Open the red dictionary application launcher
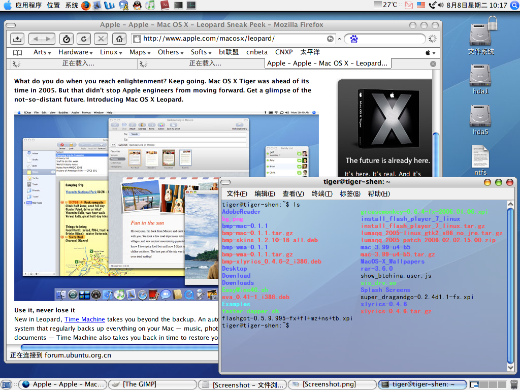The height and width of the screenshot is (390, 520). pyautogui.click(x=165, y=5)
